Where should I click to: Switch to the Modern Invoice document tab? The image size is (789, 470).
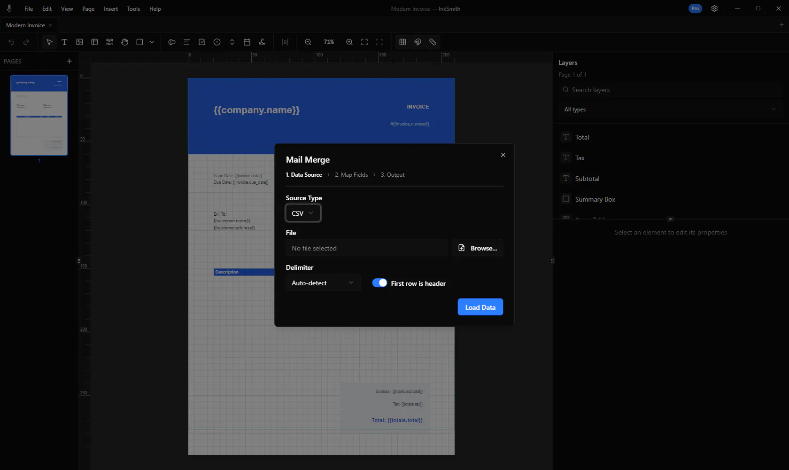[x=25, y=25]
